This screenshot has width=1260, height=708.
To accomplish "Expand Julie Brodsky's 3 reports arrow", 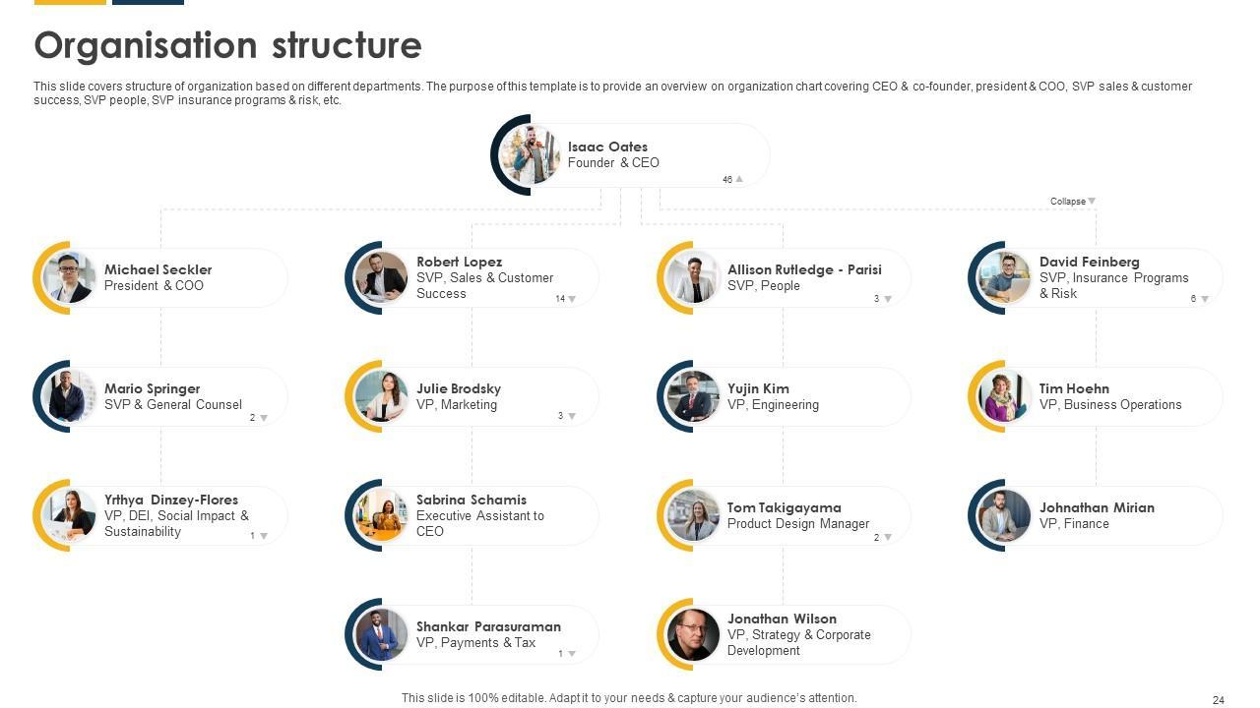I will (572, 417).
